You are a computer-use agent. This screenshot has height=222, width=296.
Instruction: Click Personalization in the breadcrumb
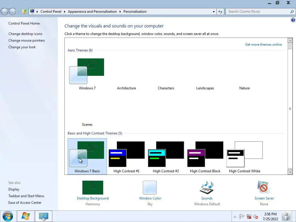click(x=135, y=12)
